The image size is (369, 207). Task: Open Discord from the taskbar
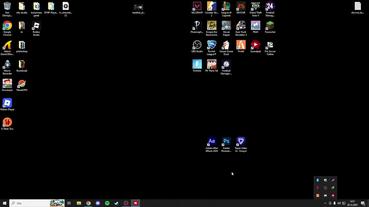pos(98,203)
